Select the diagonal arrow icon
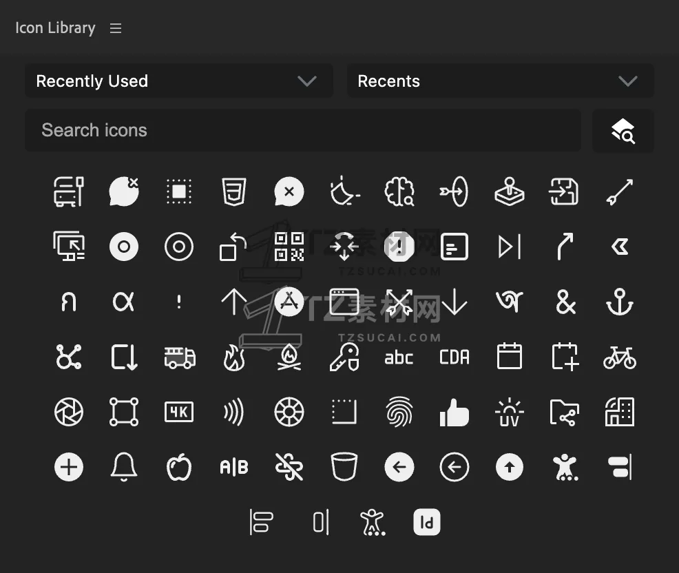Viewport: 679px width, 573px height. tap(620, 191)
